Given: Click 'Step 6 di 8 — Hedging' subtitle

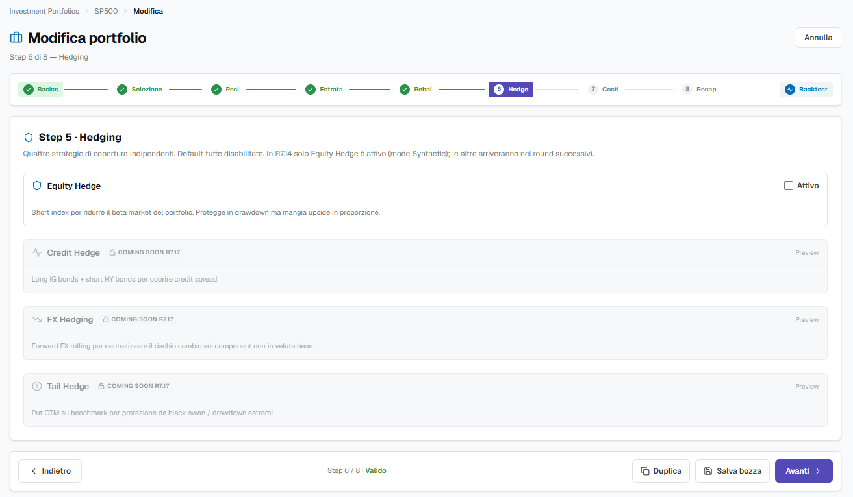Looking at the screenshot, I should coord(49,57).
